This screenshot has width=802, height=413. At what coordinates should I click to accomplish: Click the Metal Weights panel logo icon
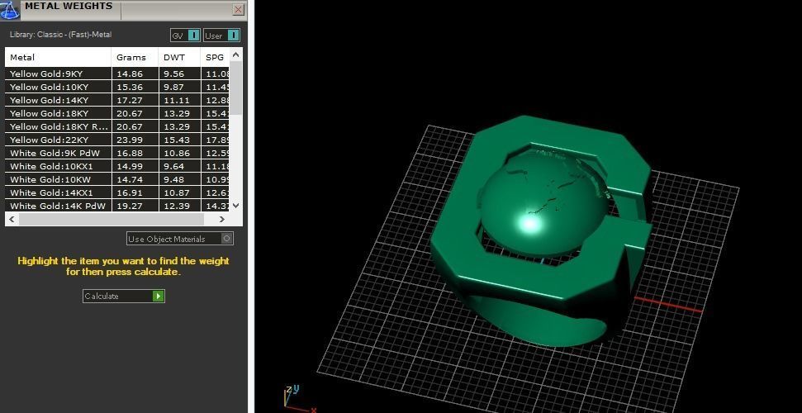[x=9, y=9]
